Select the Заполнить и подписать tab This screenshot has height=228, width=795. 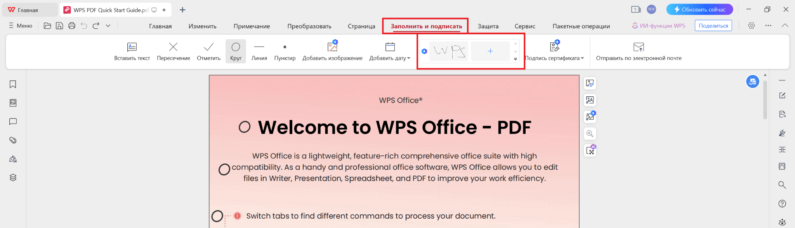[x=426, y=26]
